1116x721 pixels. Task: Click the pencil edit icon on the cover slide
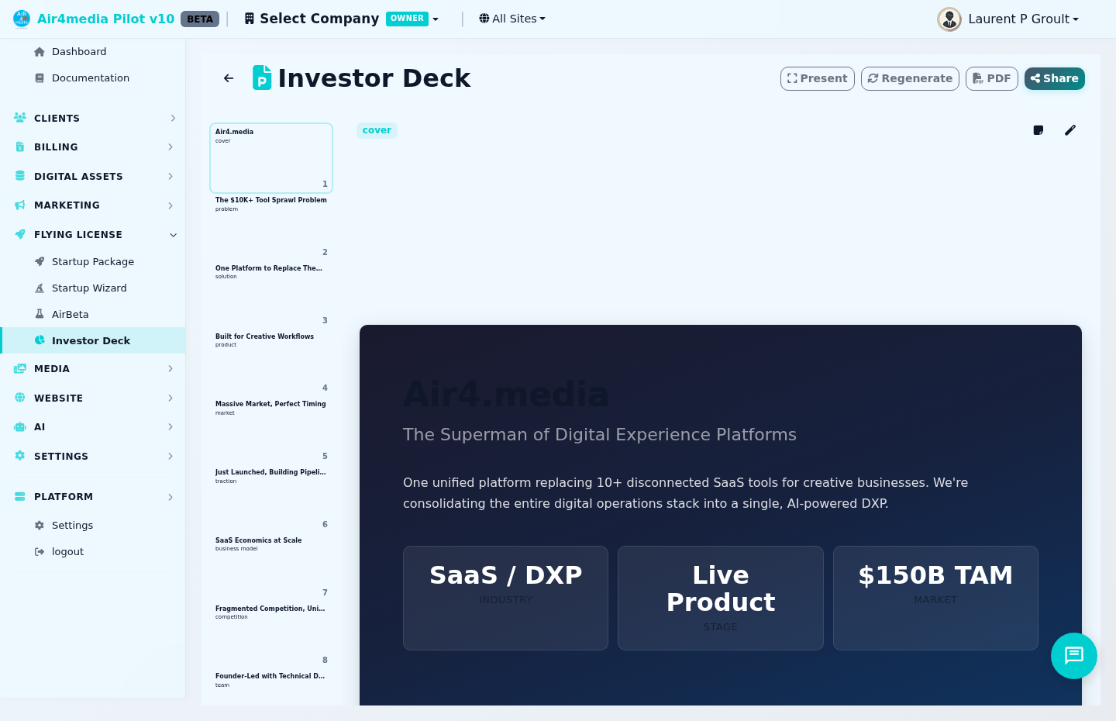pyautogui.click(x=1070, y=130)
